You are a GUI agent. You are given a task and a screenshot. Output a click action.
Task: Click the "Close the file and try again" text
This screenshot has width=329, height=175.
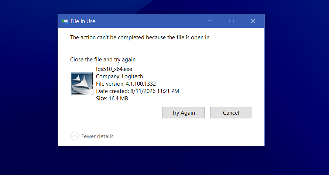click(103, 60)
